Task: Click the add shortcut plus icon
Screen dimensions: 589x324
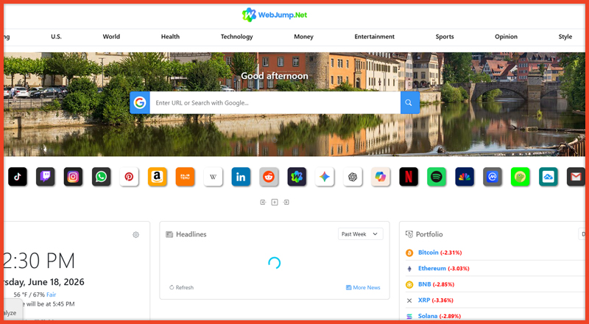Action: pos(275,202)
